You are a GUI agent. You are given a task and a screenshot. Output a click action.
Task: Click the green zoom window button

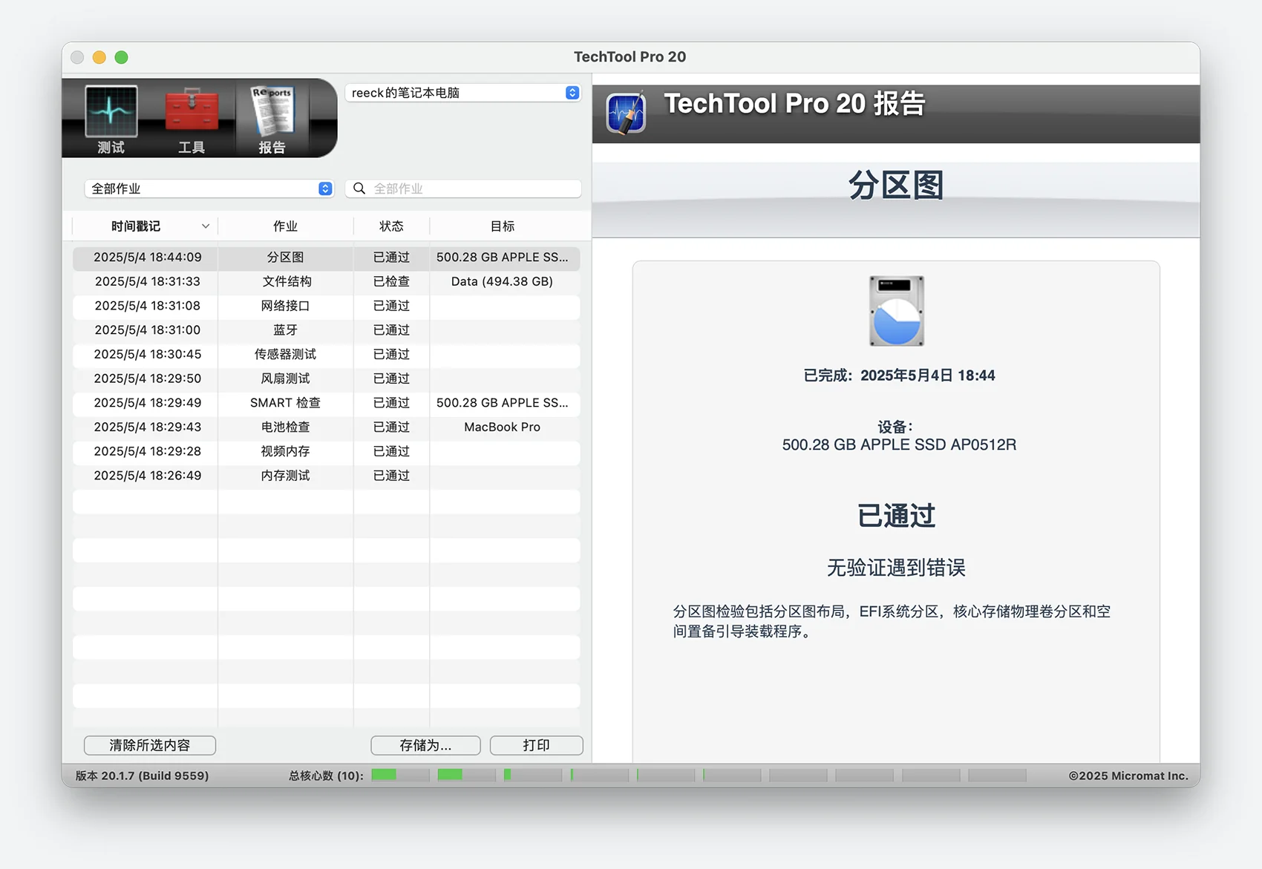coord(122,57)
